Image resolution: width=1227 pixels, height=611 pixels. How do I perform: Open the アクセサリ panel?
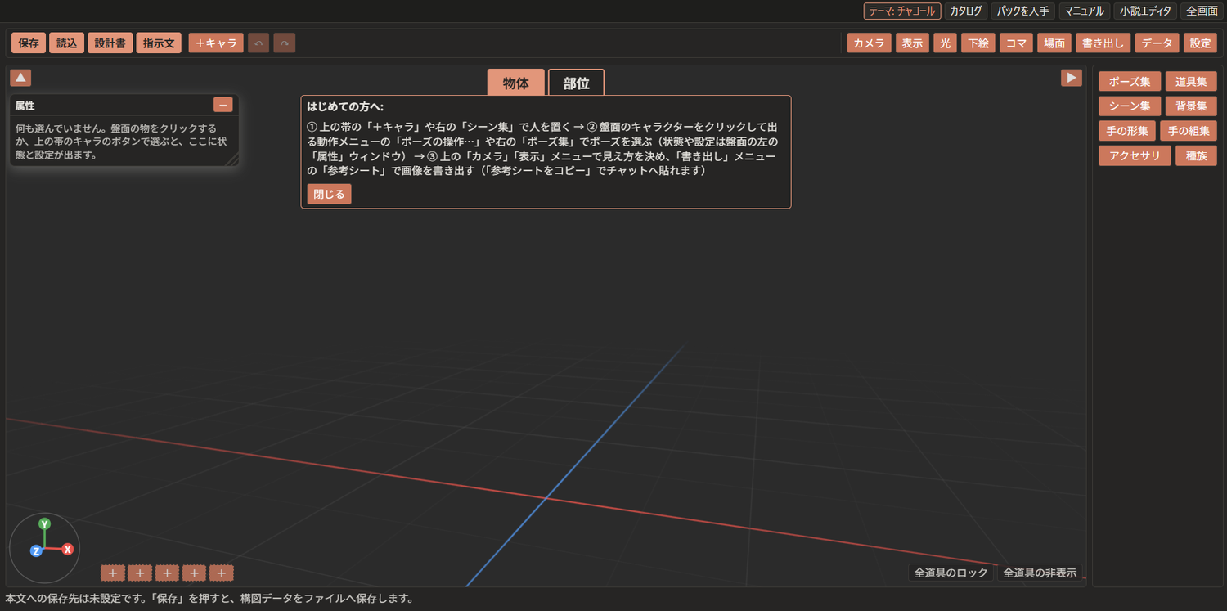tap(1135, 155)
